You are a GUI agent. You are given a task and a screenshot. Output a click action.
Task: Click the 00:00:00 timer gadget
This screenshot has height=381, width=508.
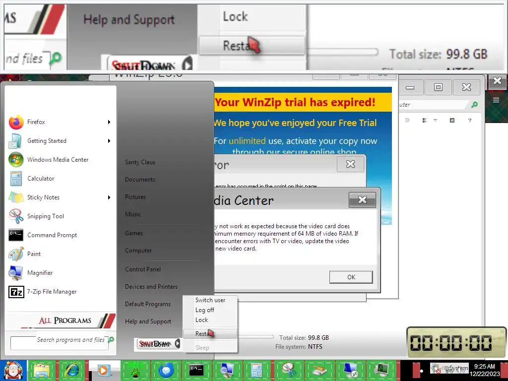456,342
